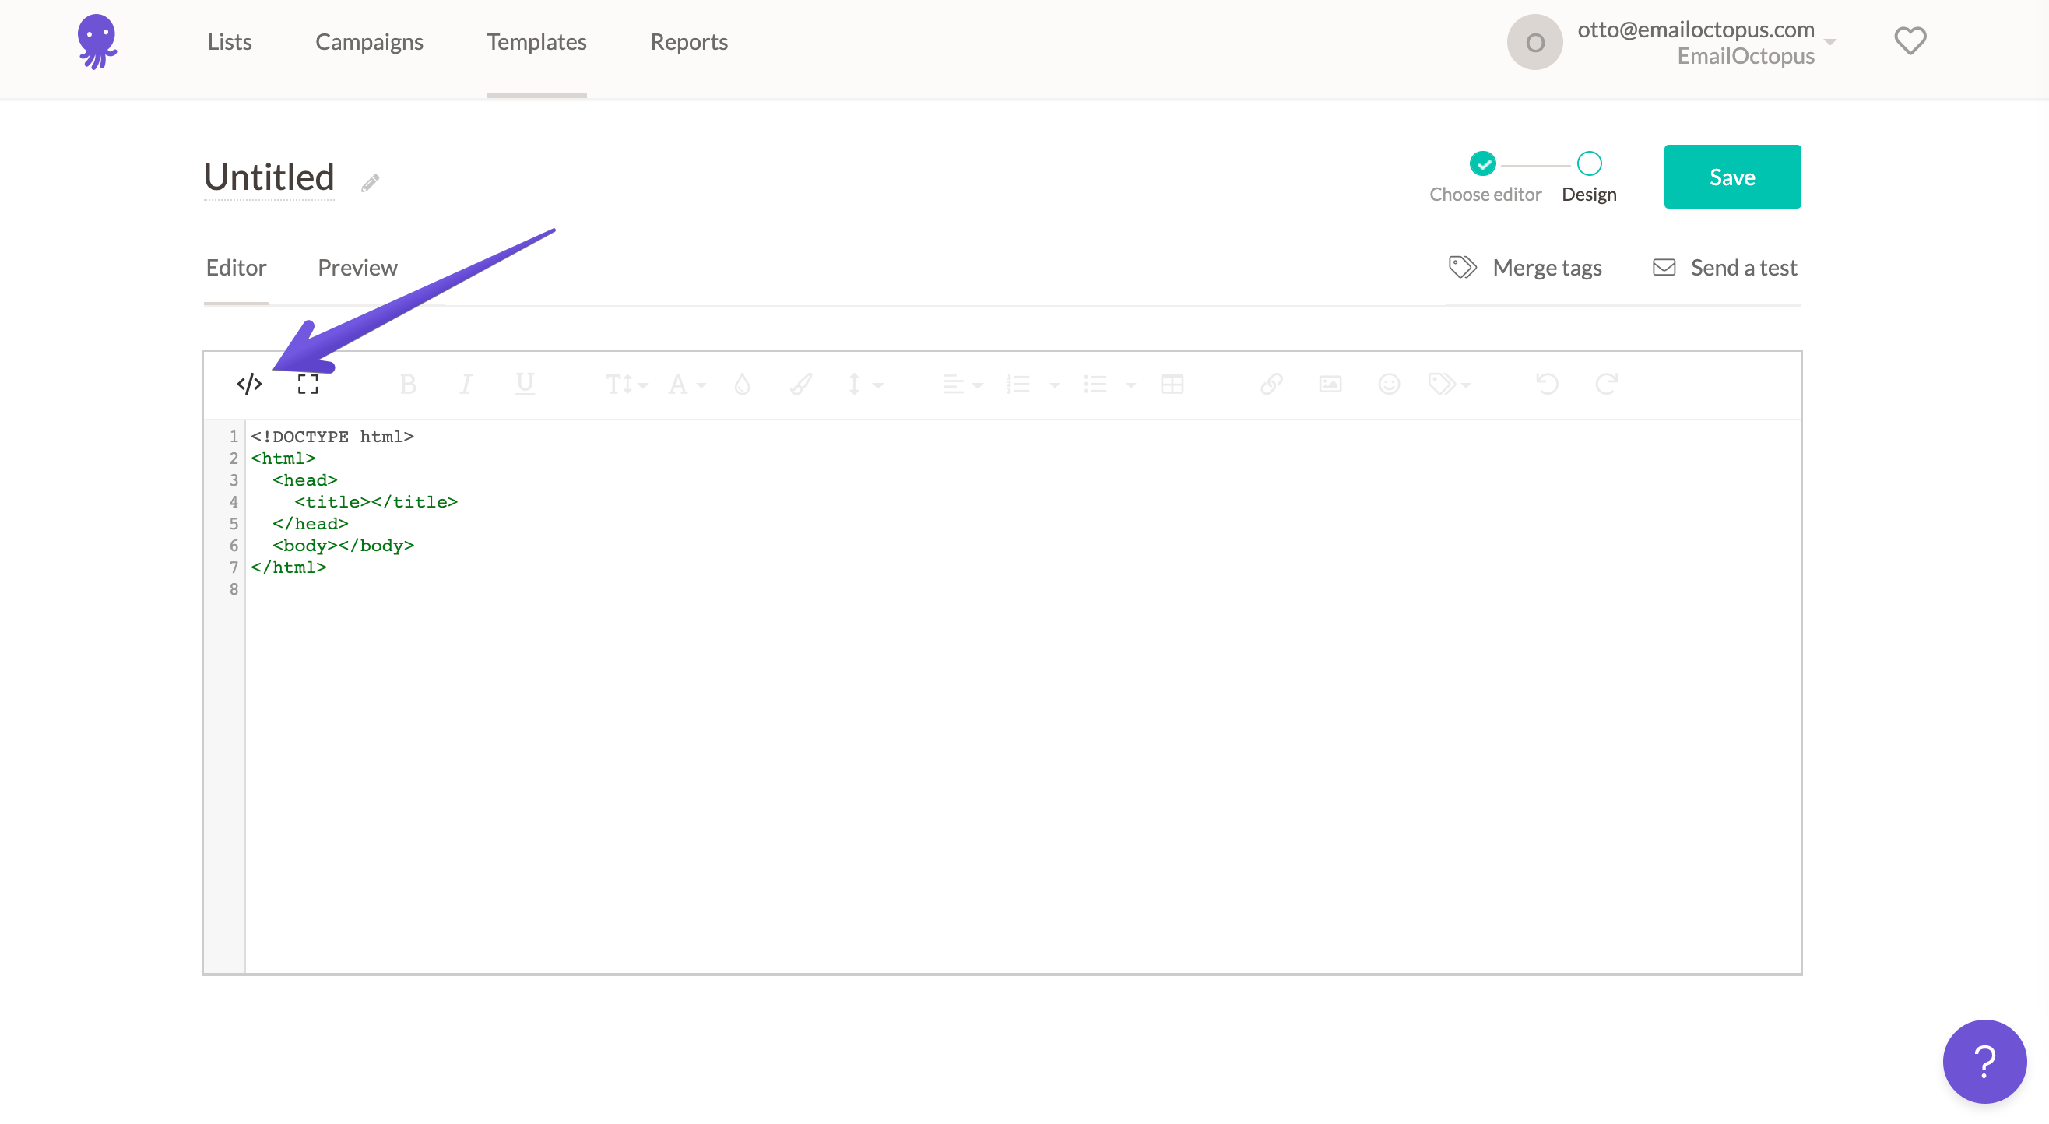Insert a hyperlink
2049x1124 pixels.
click(1271, 385)
